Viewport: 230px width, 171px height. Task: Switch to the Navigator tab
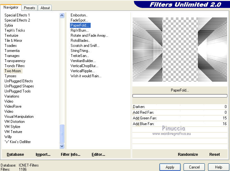click(11, 7)
